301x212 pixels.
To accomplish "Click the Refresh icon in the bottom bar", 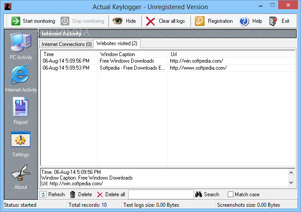I will point(43,194).
